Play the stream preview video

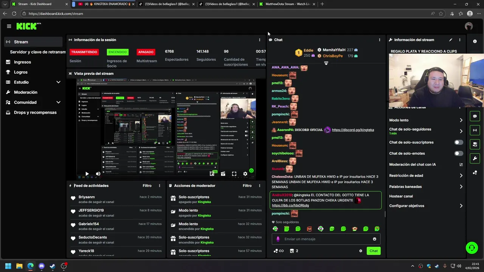tap(87, 174)
